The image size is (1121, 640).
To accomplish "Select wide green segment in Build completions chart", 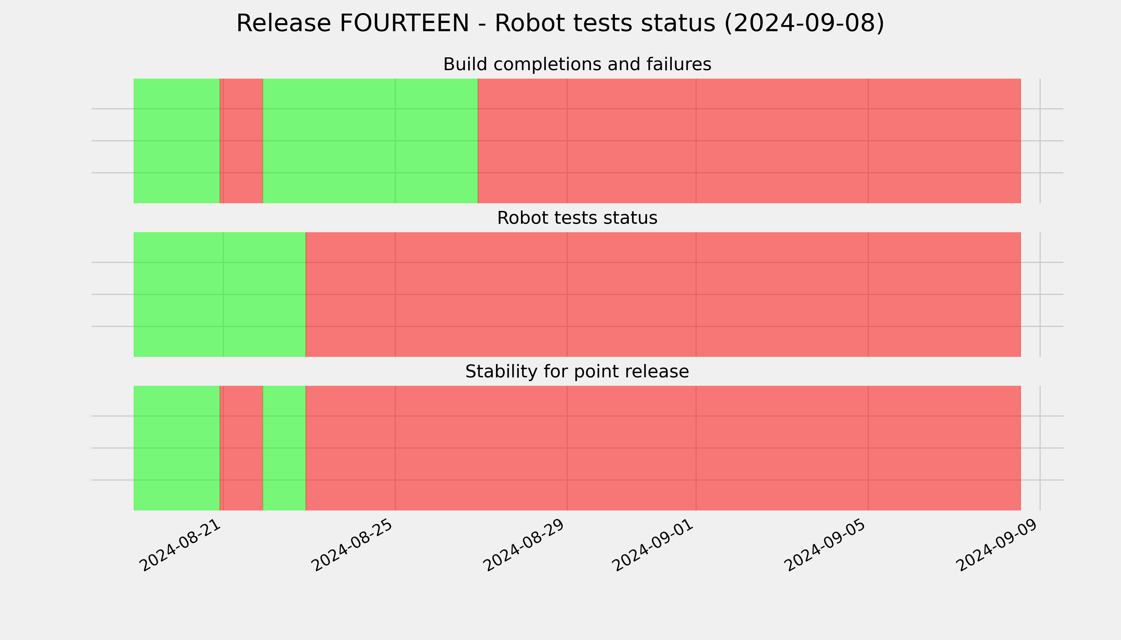I will point(370,141).
